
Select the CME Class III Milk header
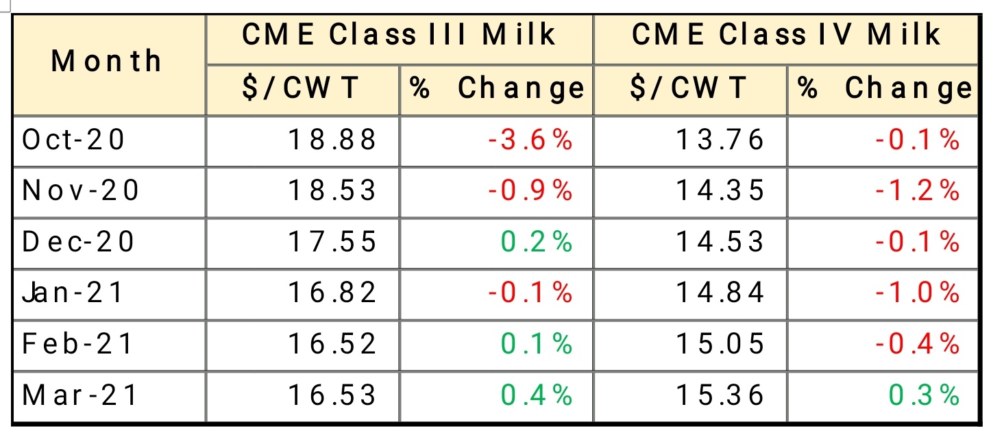click(x=399, y=35)
